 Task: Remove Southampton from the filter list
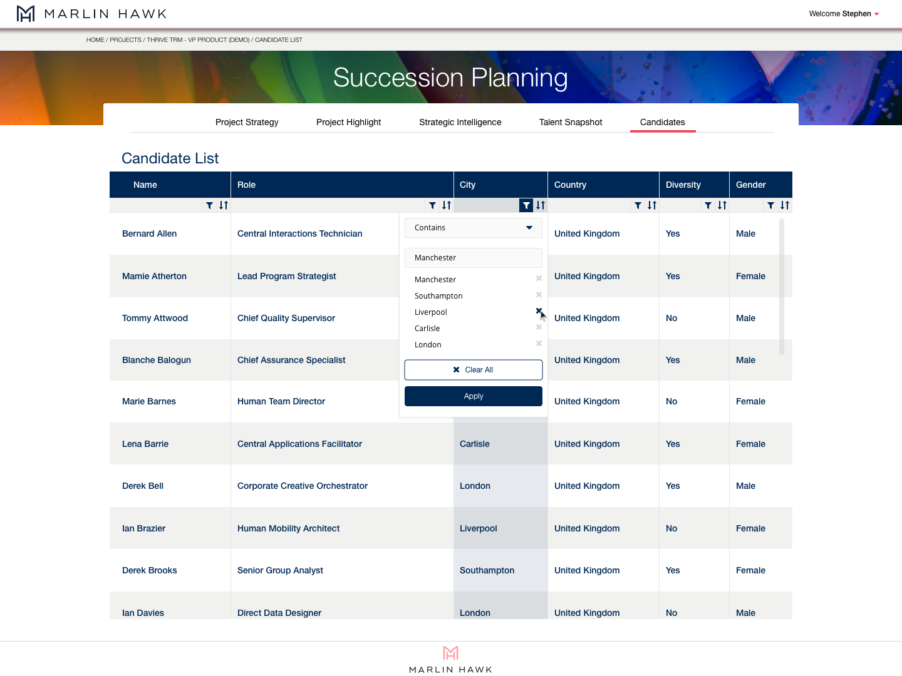(539, 295)
